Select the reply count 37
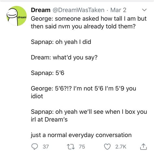 [x=46, y=147]
